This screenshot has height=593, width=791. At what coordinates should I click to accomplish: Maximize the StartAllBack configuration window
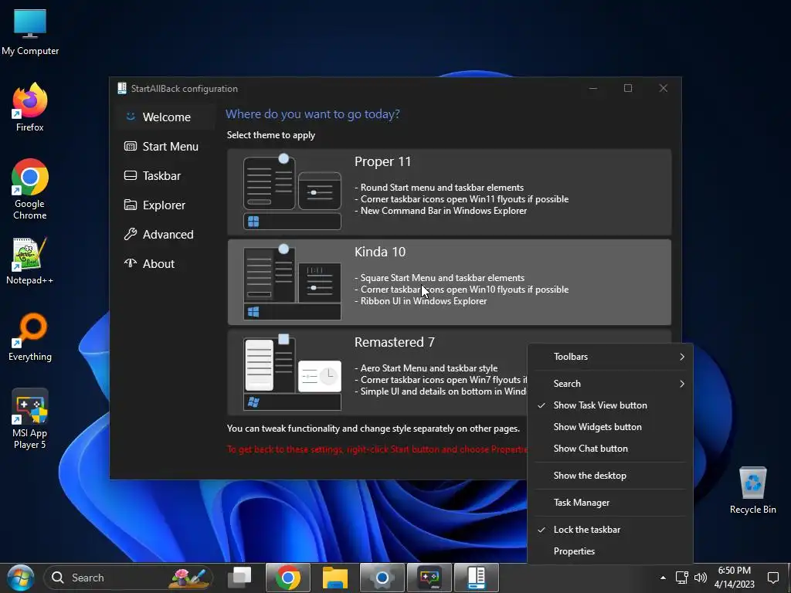point(628,88)
